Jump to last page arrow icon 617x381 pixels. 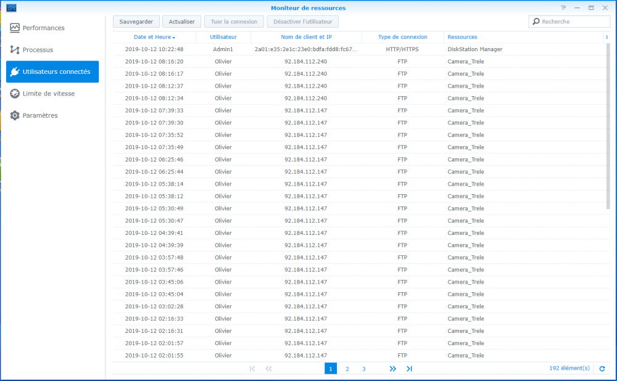point(409,369)
